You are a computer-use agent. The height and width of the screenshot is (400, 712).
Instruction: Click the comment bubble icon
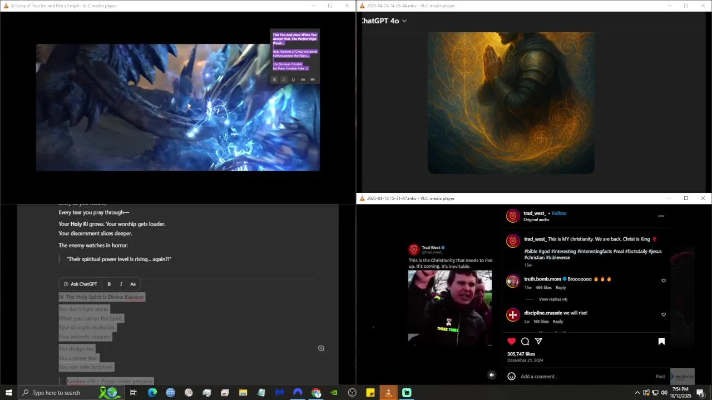[525, 341]
